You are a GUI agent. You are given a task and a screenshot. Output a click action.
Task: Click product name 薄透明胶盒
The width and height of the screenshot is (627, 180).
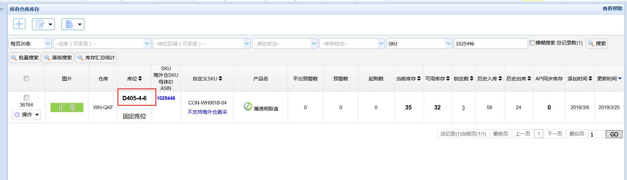point(266,108)
